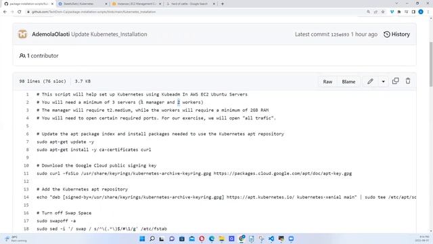The height and width of the screenshot is (244, 433).
Task: Close the Google Search tab
Action: 214,4
